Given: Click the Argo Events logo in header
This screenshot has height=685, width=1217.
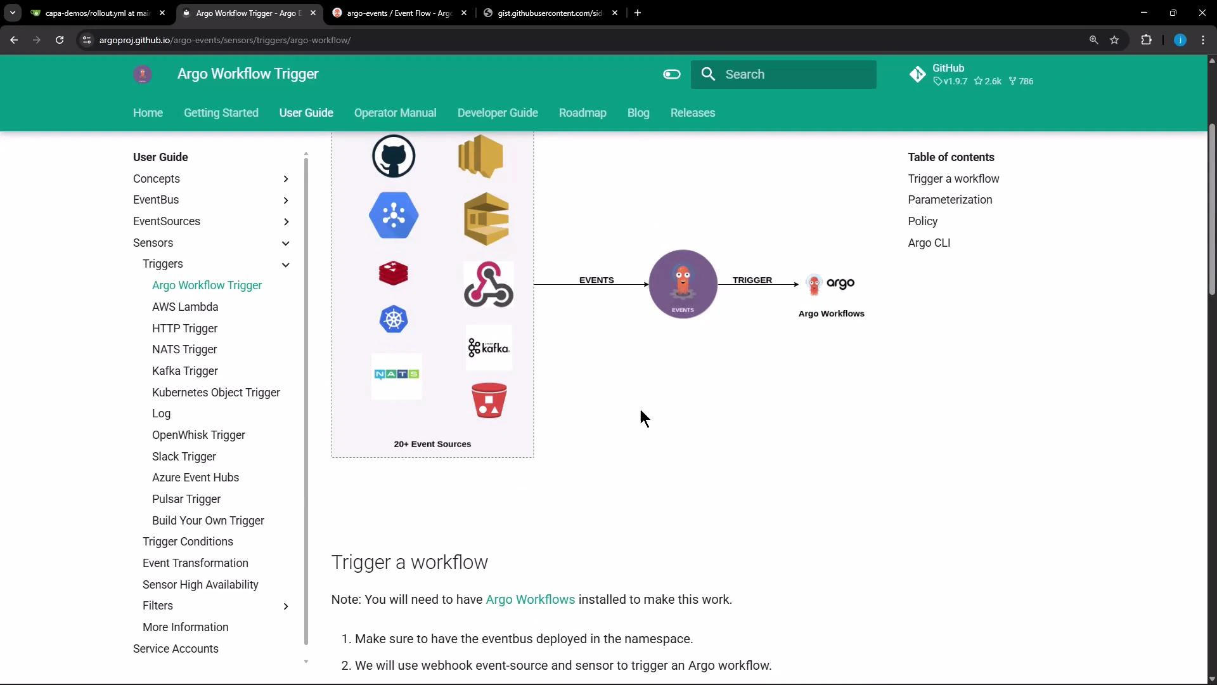Looking at the screenshot, I should 143,74.
